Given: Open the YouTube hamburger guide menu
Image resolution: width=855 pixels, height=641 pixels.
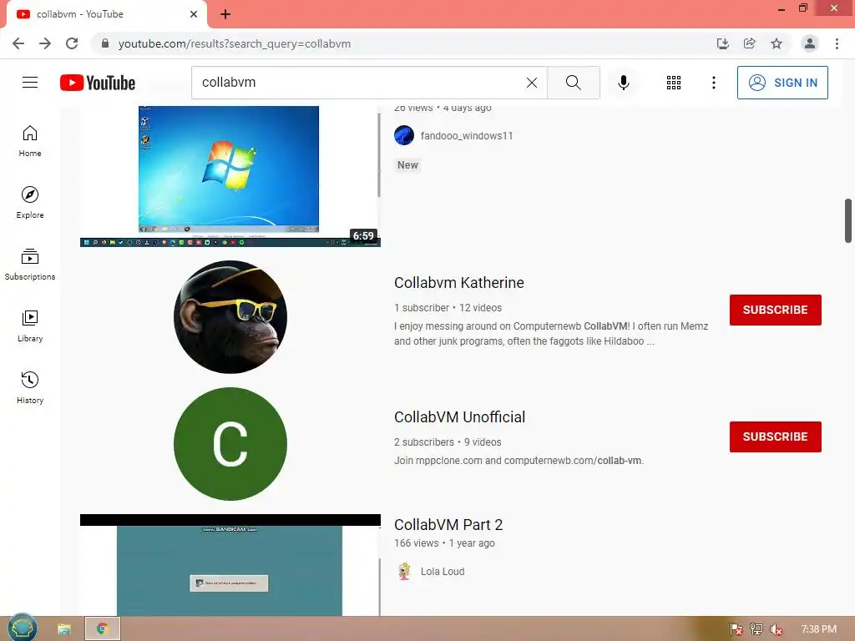Looking at the screenshot, I should [30, 83].
